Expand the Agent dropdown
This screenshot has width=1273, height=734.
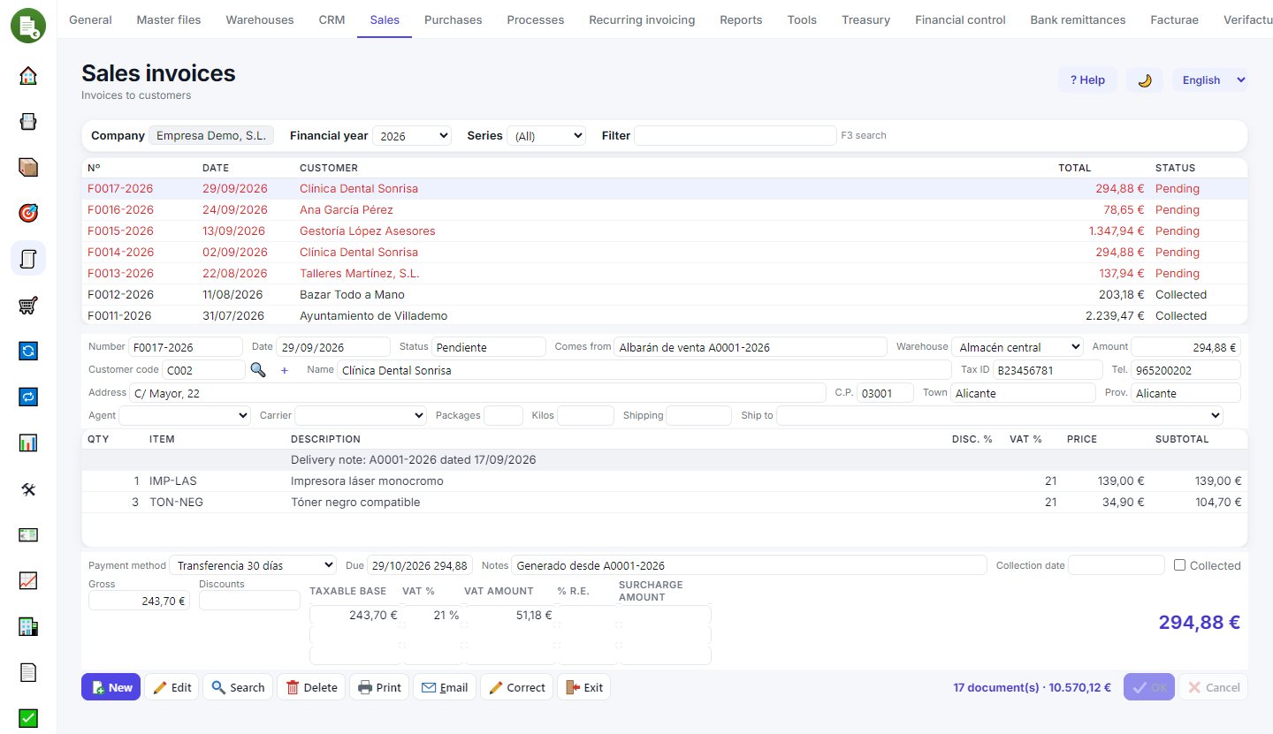(185, 415)
